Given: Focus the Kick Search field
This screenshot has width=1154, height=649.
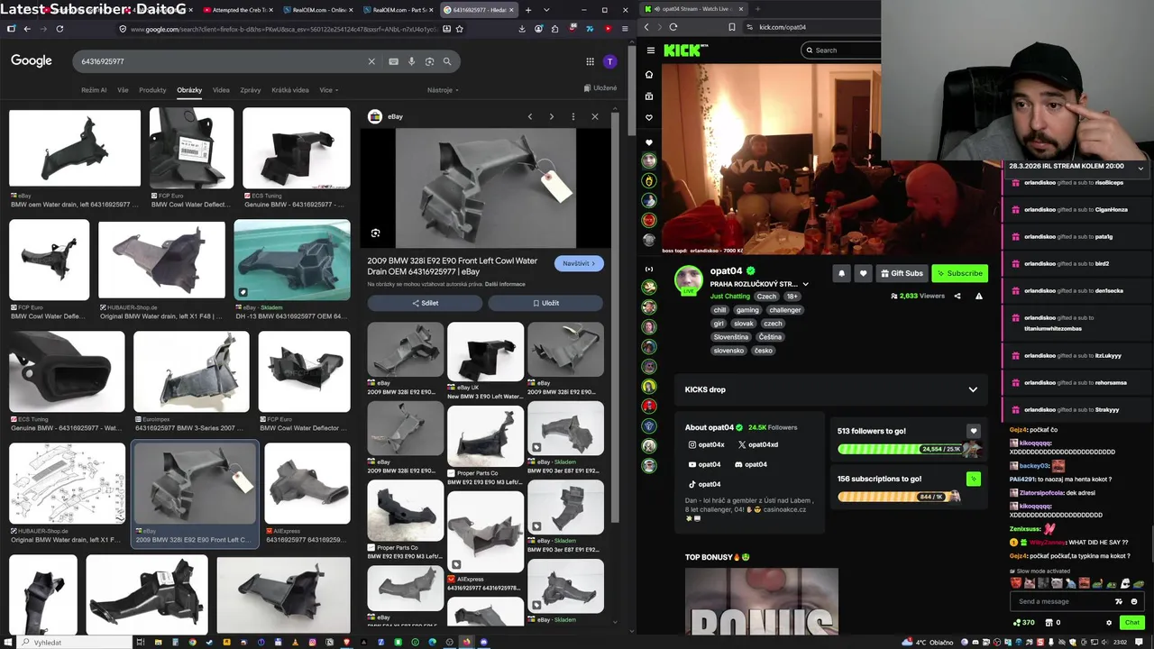Looking at the screenshot, I should coord(840,50).
